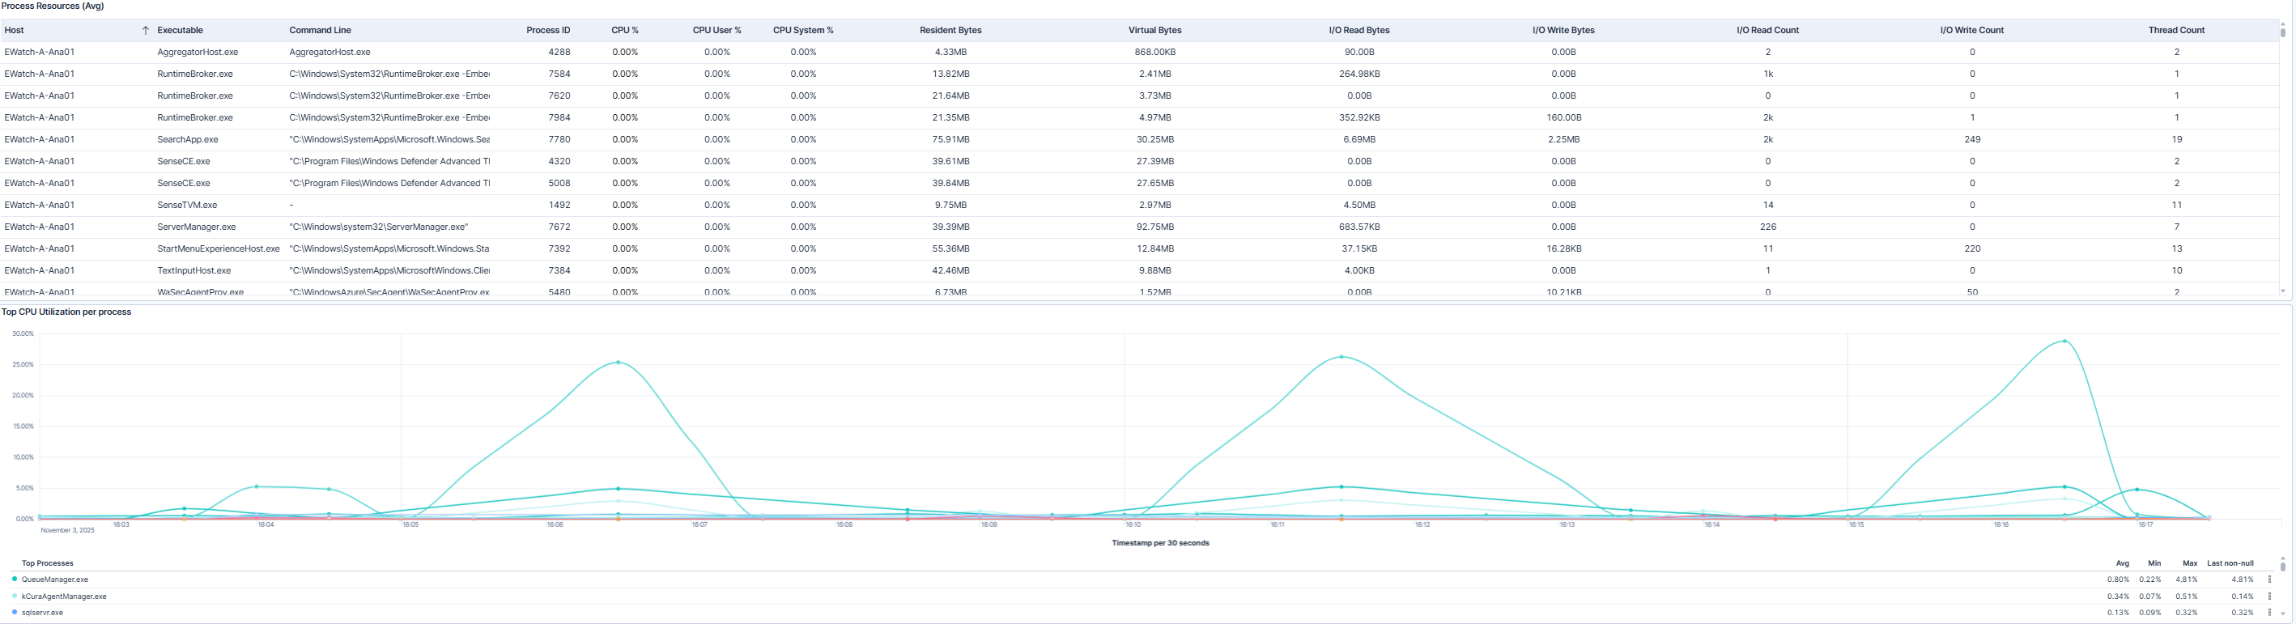Click the chart peak data point near 16:16
The width and height of the screenshot is (2296, 624).
[2064, 341]
